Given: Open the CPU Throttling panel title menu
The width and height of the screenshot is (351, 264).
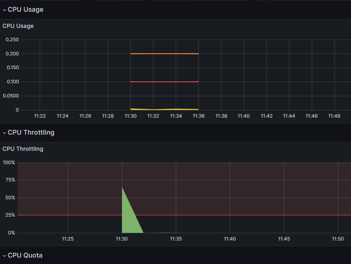Looking at the screenshot, I should click(x=23, y=149).
